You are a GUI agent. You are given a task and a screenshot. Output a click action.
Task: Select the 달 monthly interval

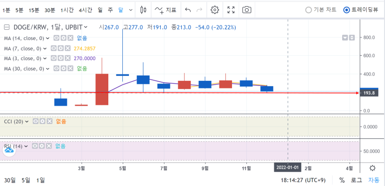pyautogui.click(x=121, y=10)
